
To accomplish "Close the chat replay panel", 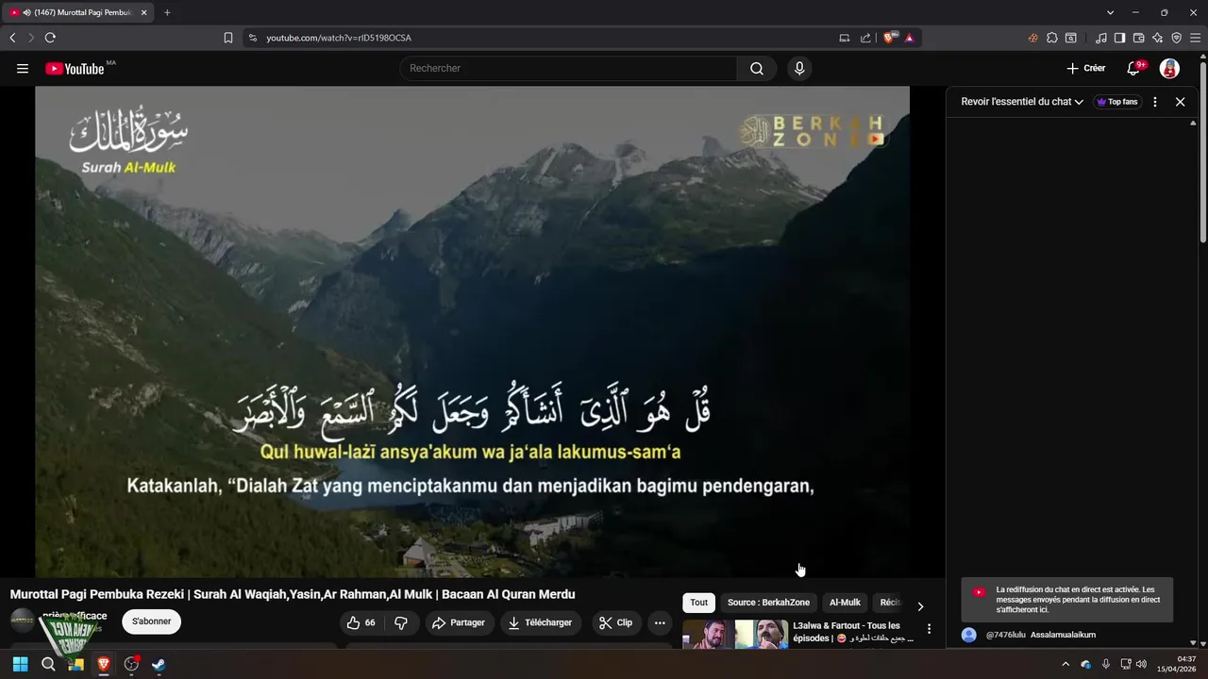I will 1180,102.
